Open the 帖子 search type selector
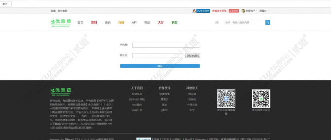331x140 pixels. click(228, 23)
